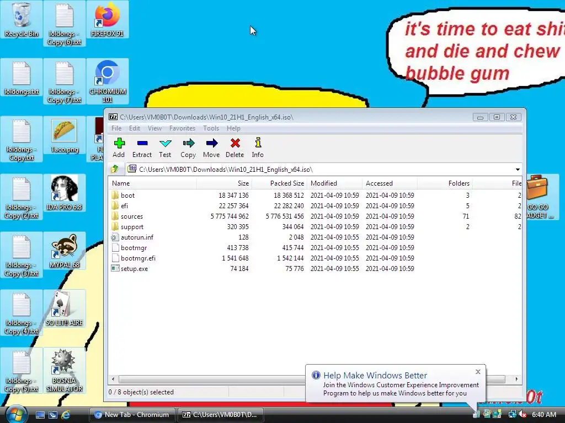Sort by Packed Size column header
The width and height of the screenshot is (565, 423).
point(279,183)
